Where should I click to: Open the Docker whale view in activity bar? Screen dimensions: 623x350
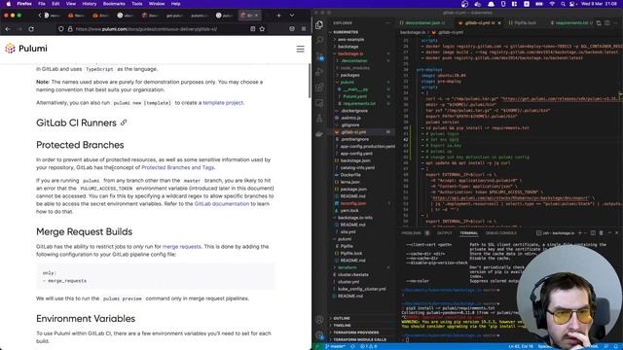click(319, 134)
